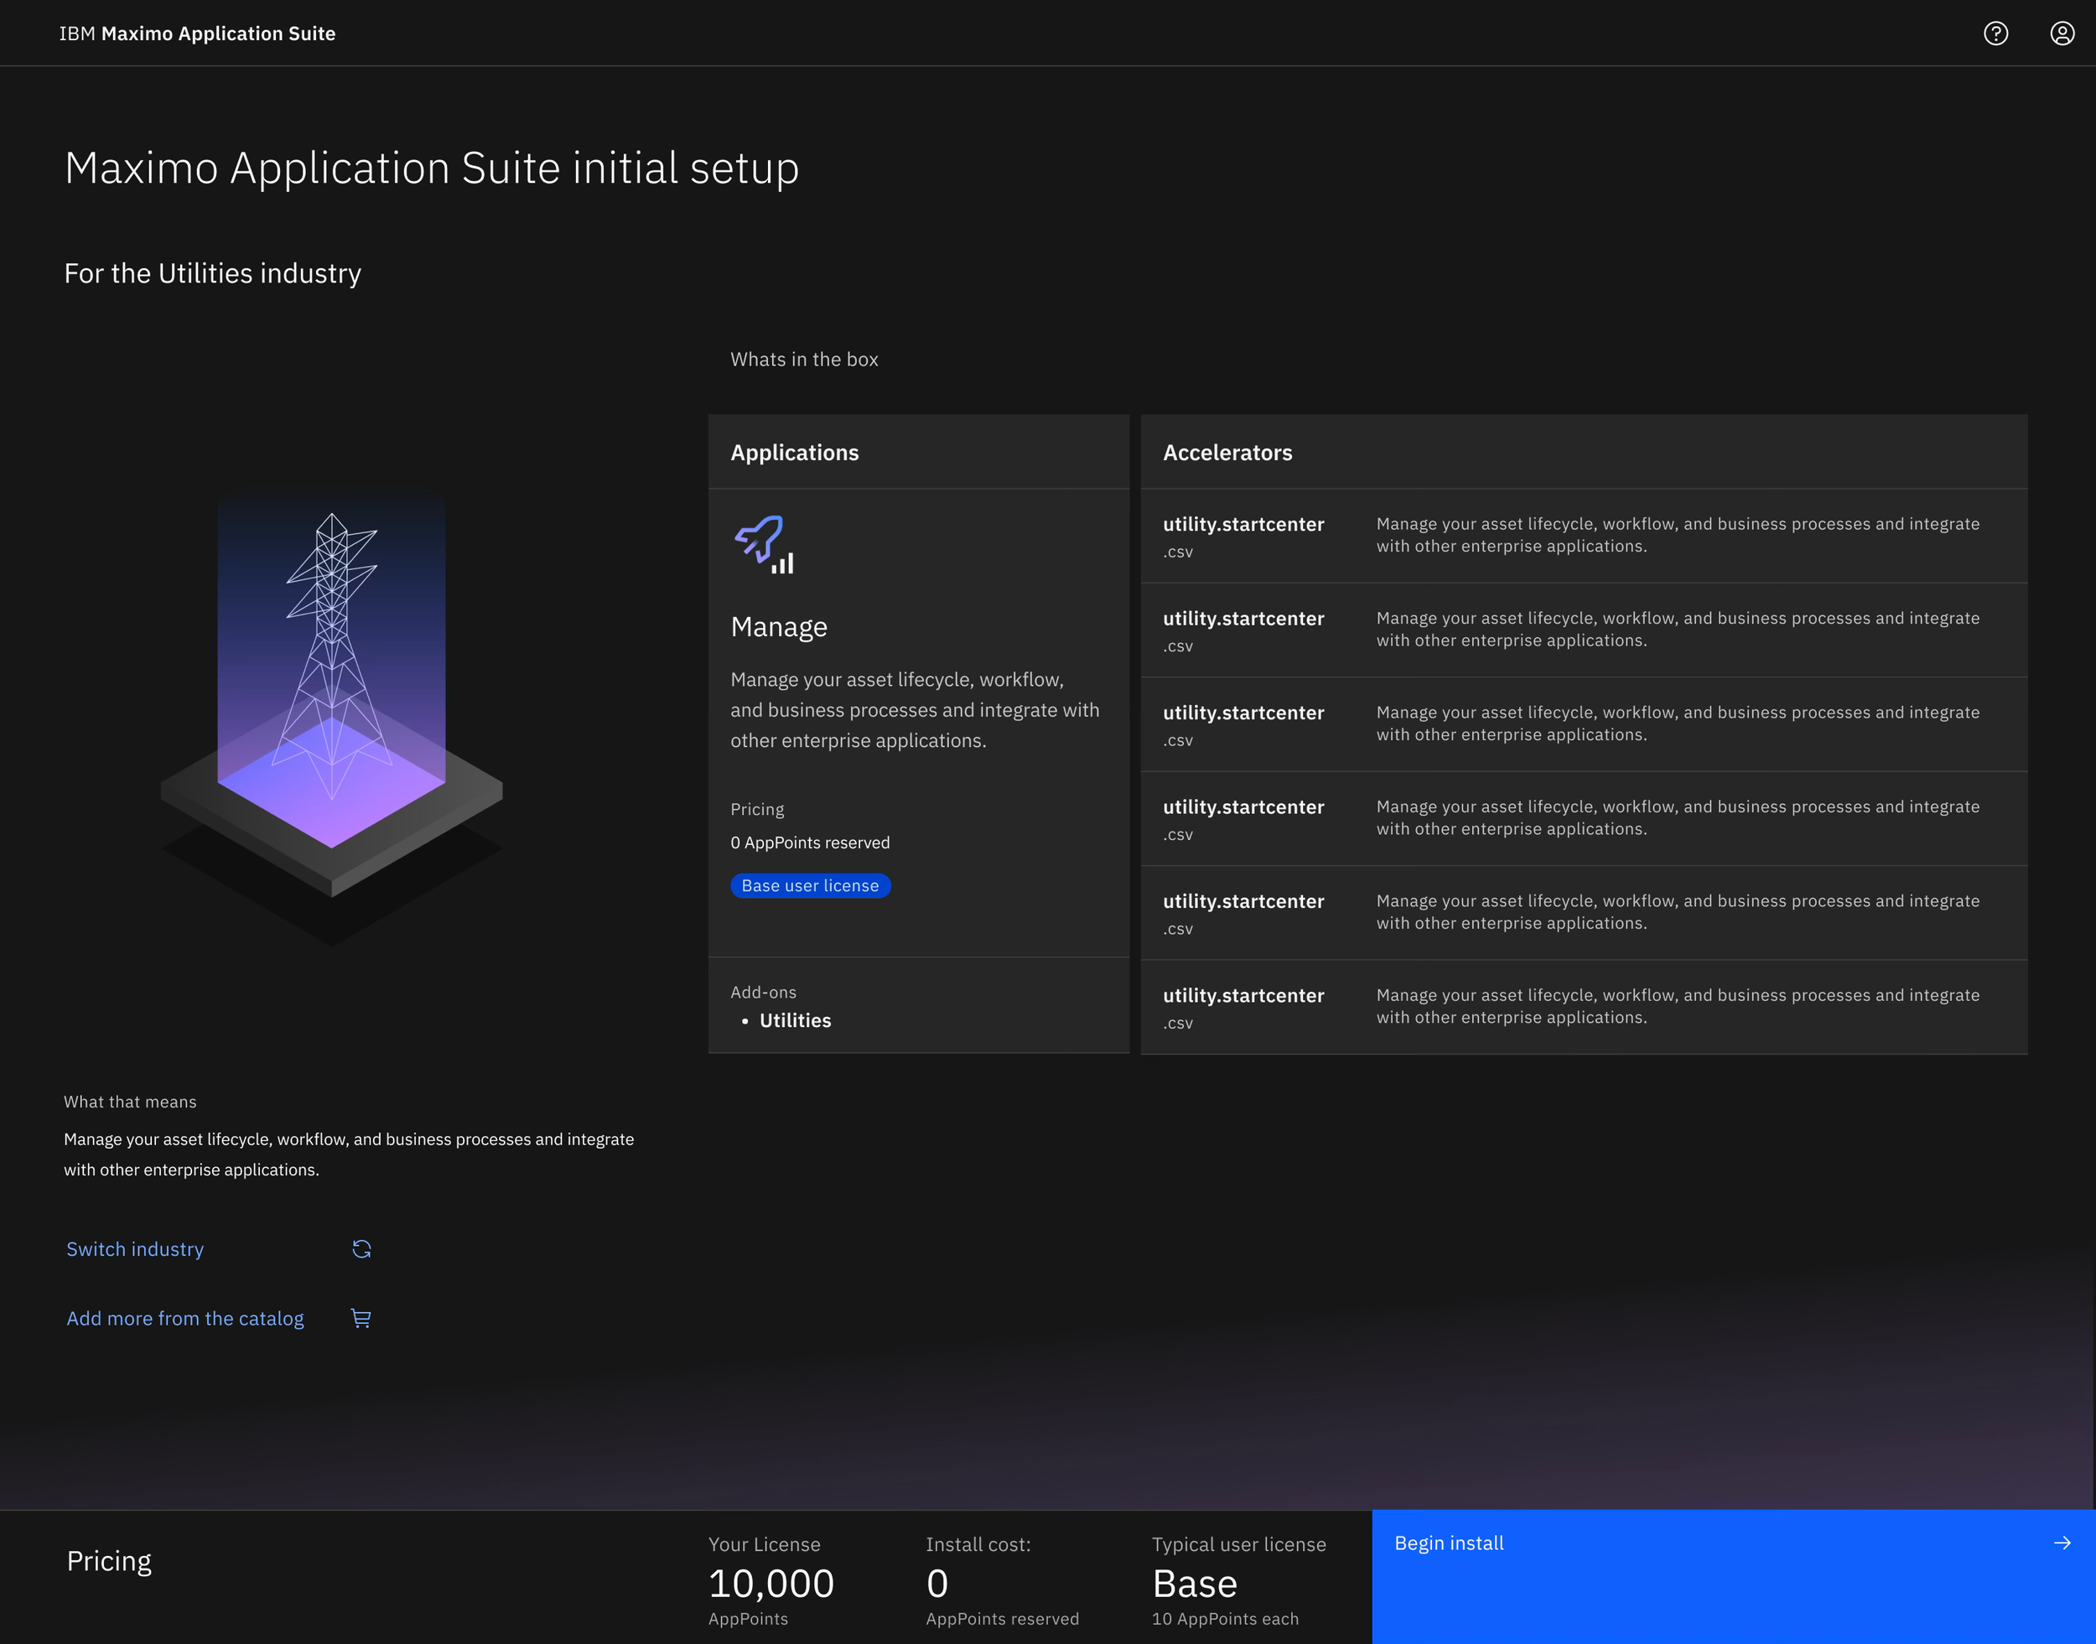Click the Pricing label in footer
The height and width of the screenshot is (1644, 2096).
(x=109, y=1560)
